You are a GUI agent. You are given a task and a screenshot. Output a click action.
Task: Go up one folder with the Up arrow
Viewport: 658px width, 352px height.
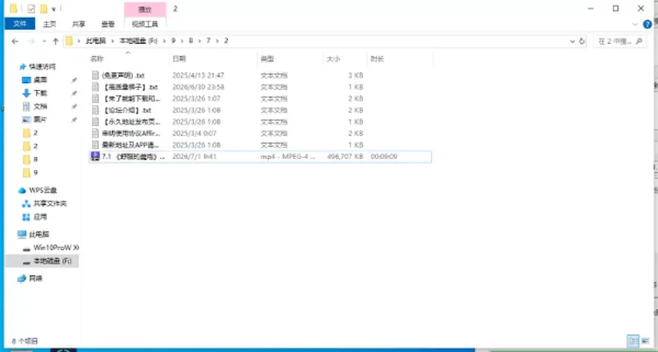pos(56,41)
